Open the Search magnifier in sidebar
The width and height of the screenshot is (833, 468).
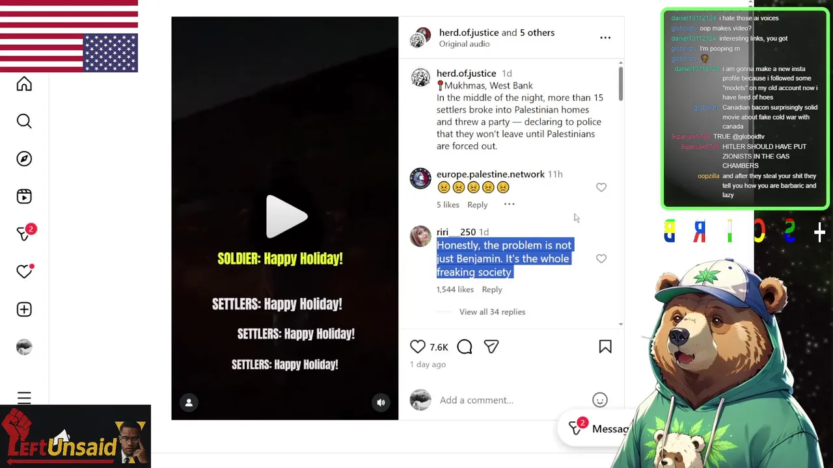click(24, 122)
